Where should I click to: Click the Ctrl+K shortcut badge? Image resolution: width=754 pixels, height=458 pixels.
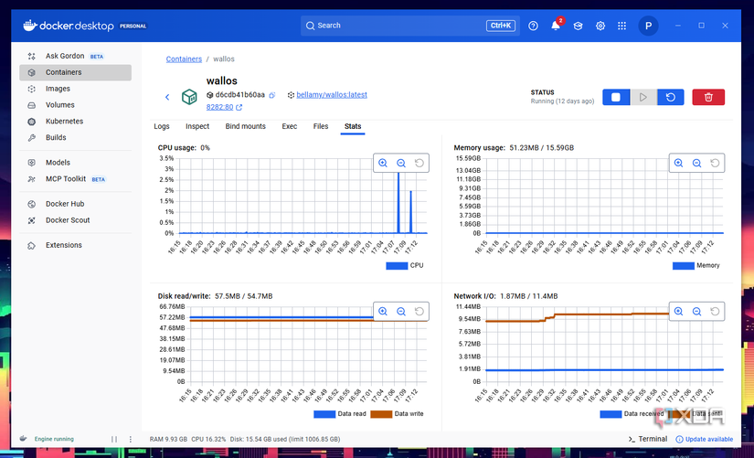[x=501, y=26]
